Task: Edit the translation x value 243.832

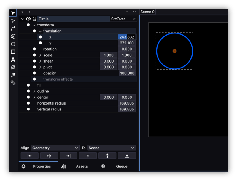Action: coord(127,37)
